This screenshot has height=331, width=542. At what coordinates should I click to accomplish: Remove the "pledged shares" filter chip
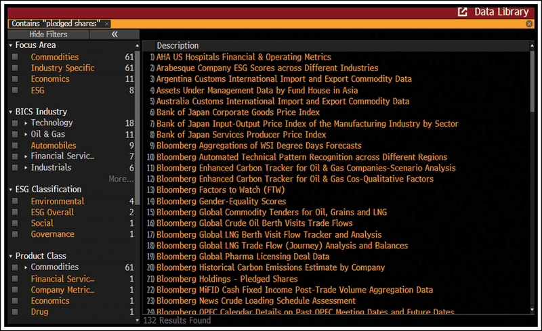point(106,24)
